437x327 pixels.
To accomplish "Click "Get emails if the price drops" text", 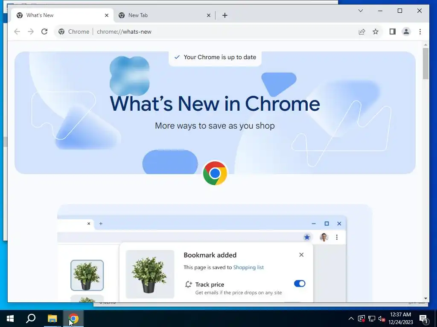I will pyautogui.click(x=239, y=293).
